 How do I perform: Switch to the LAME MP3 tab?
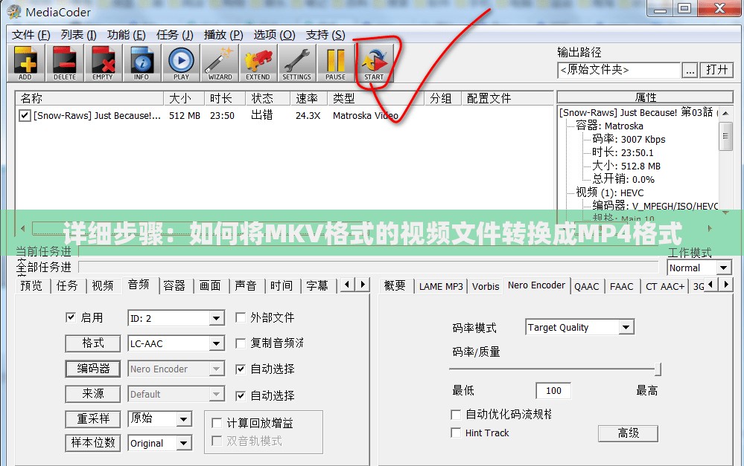coord(441,287)
